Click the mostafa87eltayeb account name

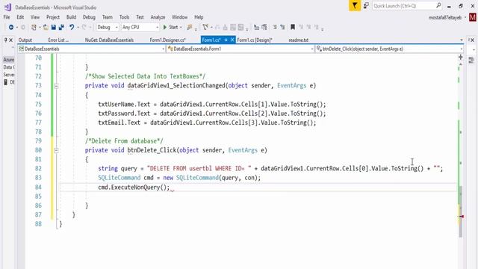tap(445, 18)
